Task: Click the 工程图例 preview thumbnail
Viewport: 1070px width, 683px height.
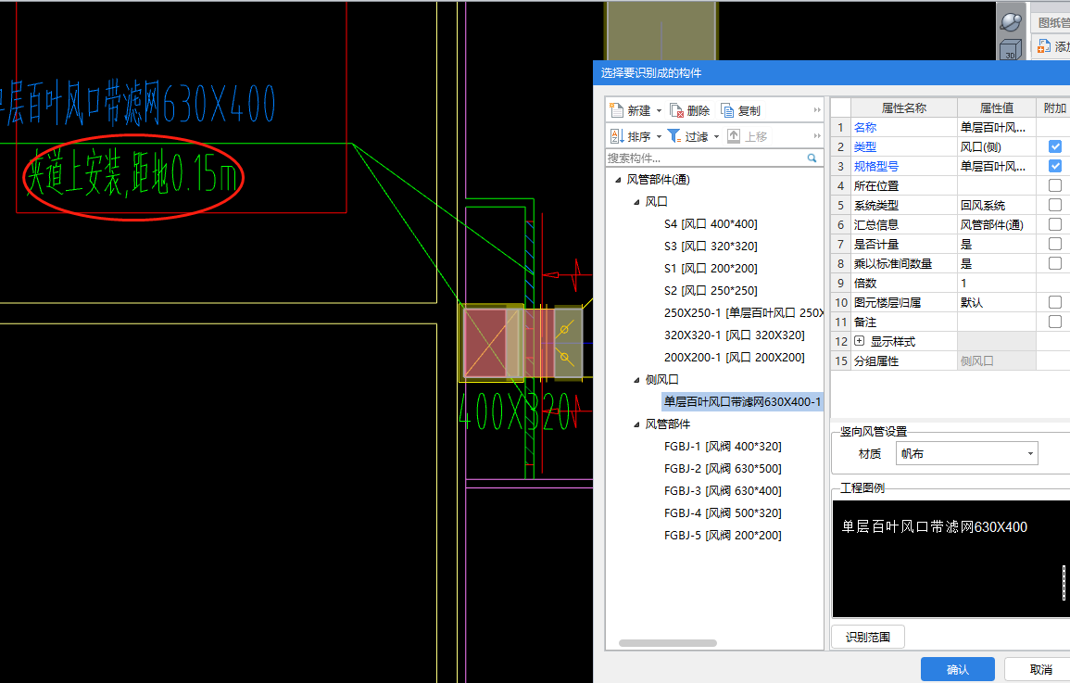Action: pyautogui.click(x=951, y=559)
